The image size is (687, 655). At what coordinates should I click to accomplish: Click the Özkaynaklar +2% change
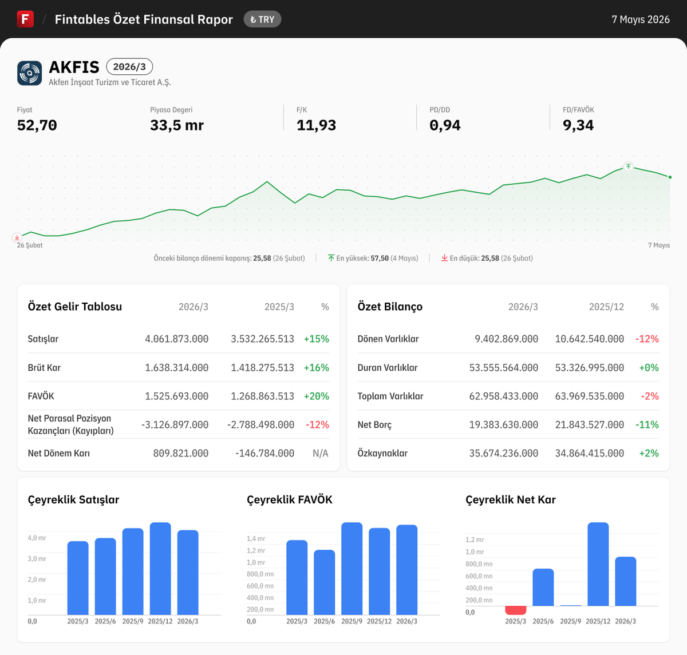coord(649,453)
